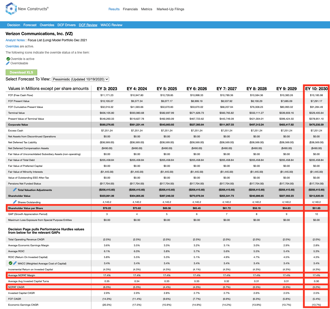Image resolution: width=330 pixels, height=309 pixels.
Task: Open the Financials top menu
Action: [x=130, y=9]
